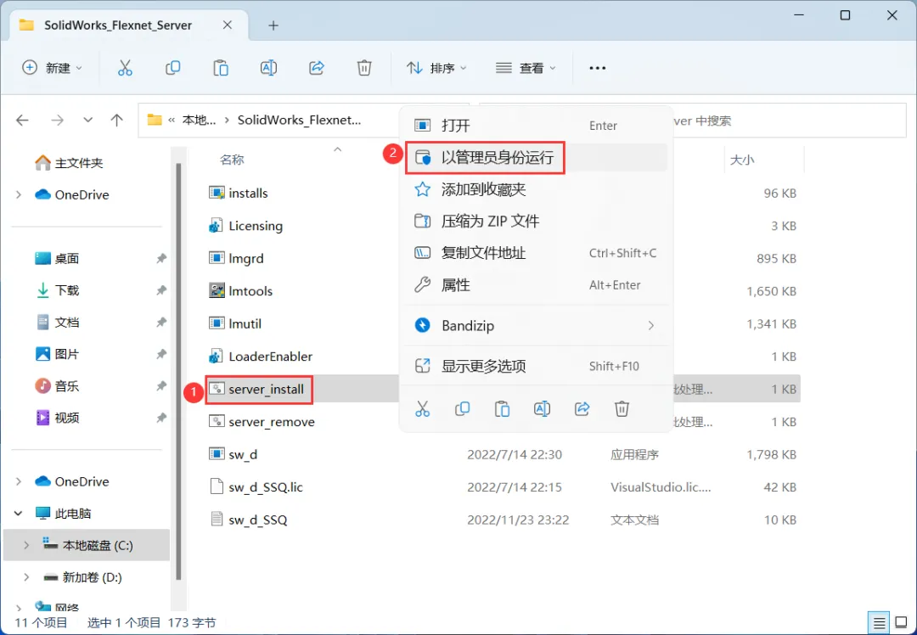The image size is (917, 635).
Task: Select the lmutil file
Action: (x=235, y=323)
